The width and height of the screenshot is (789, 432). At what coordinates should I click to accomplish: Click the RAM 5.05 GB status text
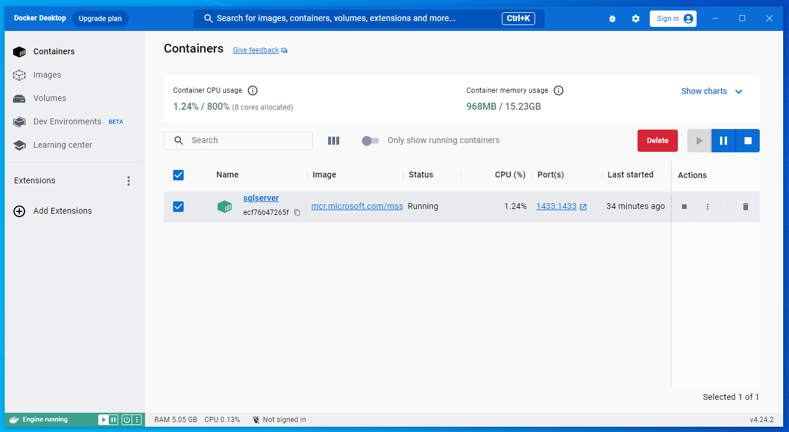[175, 420]
